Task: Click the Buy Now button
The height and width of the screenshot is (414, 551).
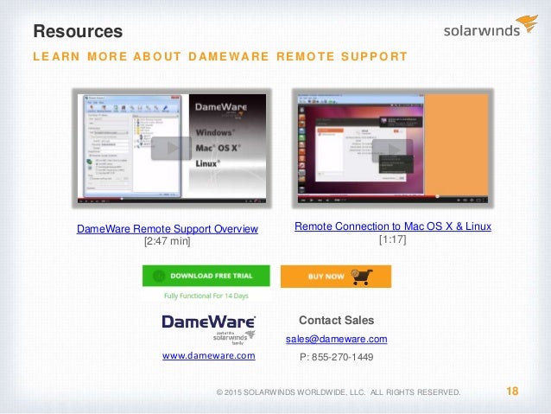Action: click(x=336, y=277)
